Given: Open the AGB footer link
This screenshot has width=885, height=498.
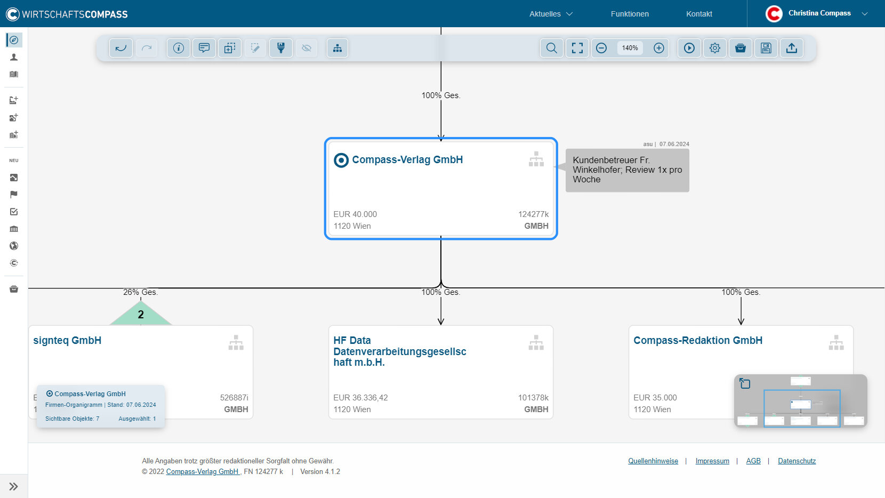Looking at the screenshot, I should click(x=753, y=461).
